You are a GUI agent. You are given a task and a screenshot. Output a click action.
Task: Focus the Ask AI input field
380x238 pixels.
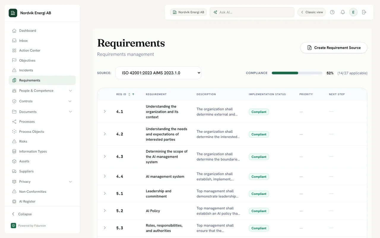point(252,12)
